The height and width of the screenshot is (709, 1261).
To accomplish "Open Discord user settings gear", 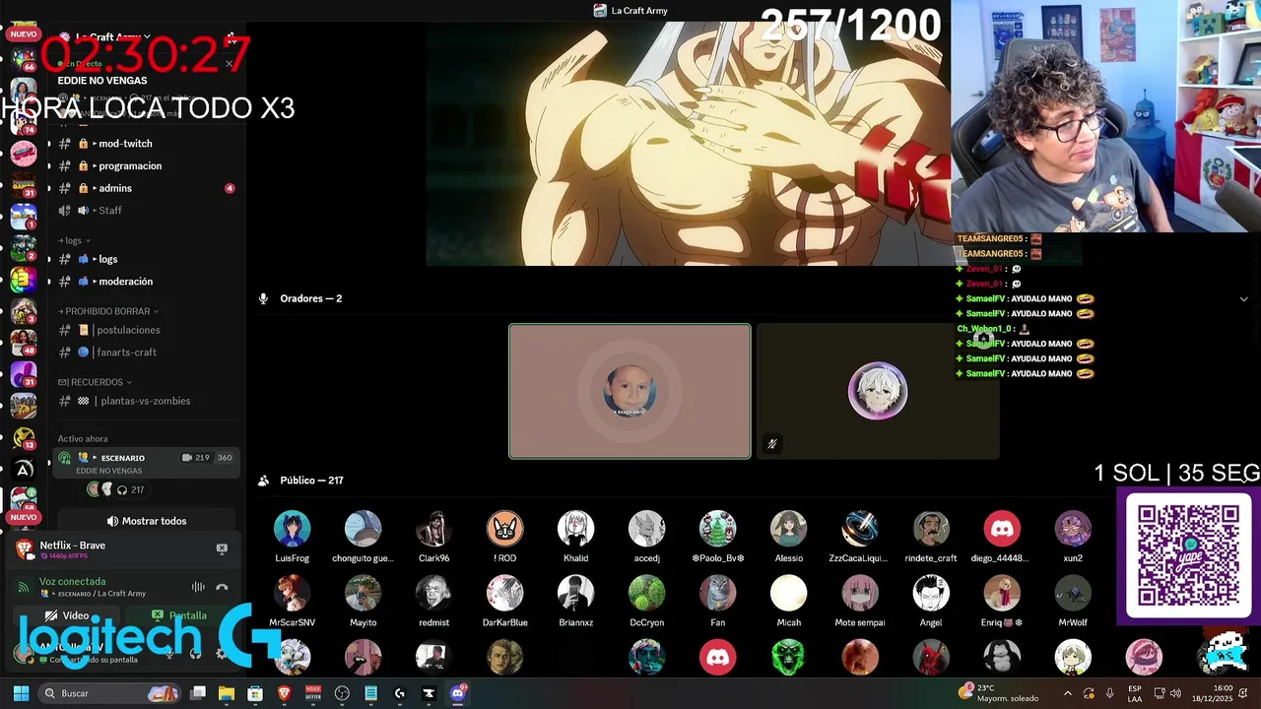I will click(221, 653).
